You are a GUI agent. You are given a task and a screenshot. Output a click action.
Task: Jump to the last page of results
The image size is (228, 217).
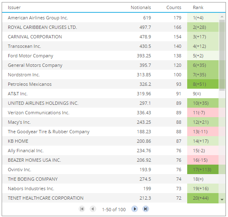pyautogui.click(x=146, y=209)
